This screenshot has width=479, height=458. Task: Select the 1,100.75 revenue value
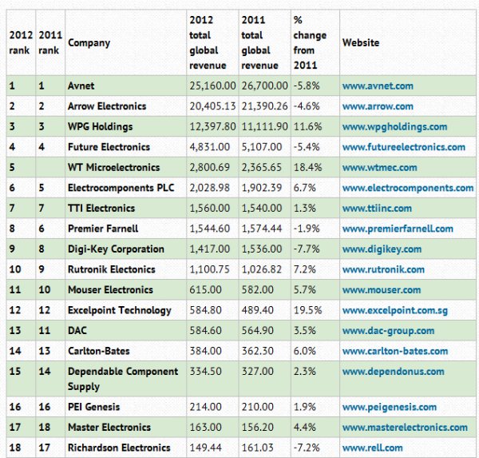pyautogui.click(x=209, y=269)
